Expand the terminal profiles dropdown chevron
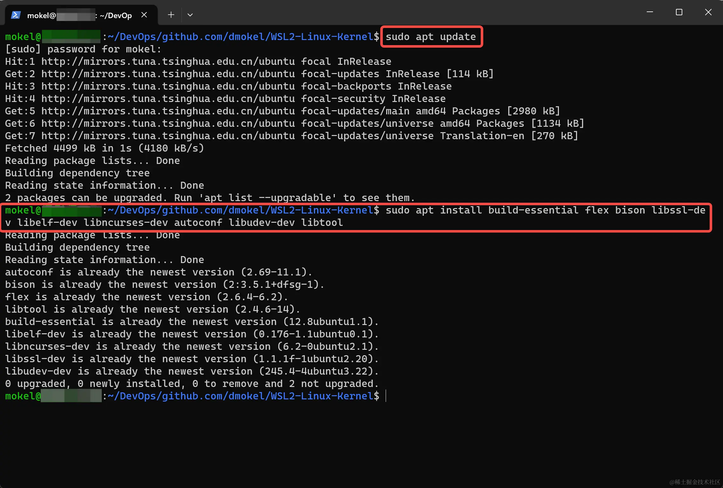 coord(190,15)
